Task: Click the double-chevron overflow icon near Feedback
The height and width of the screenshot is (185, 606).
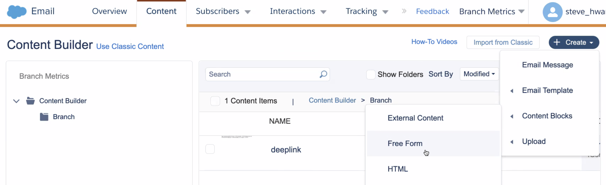Action: pyautogui.click(x=404, y=11)
